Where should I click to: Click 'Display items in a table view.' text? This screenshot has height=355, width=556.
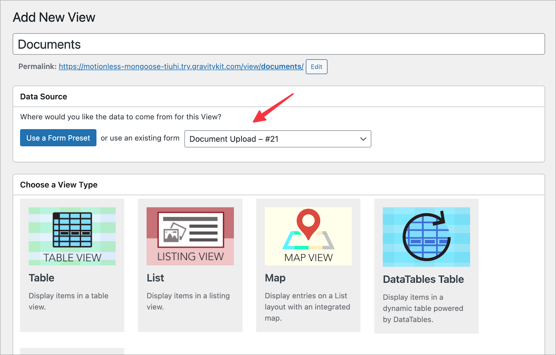pyautogui.click(x=68, y=301)
